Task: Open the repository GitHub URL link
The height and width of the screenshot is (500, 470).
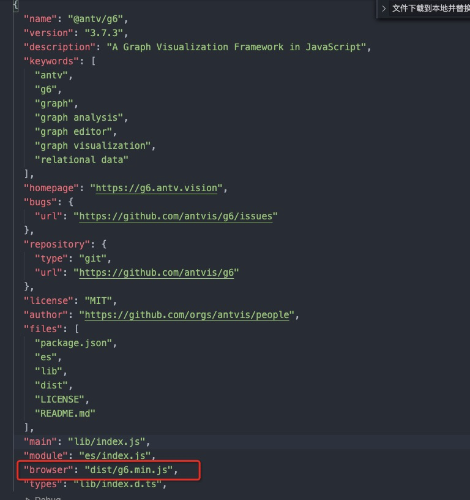Action: (156, 273)
